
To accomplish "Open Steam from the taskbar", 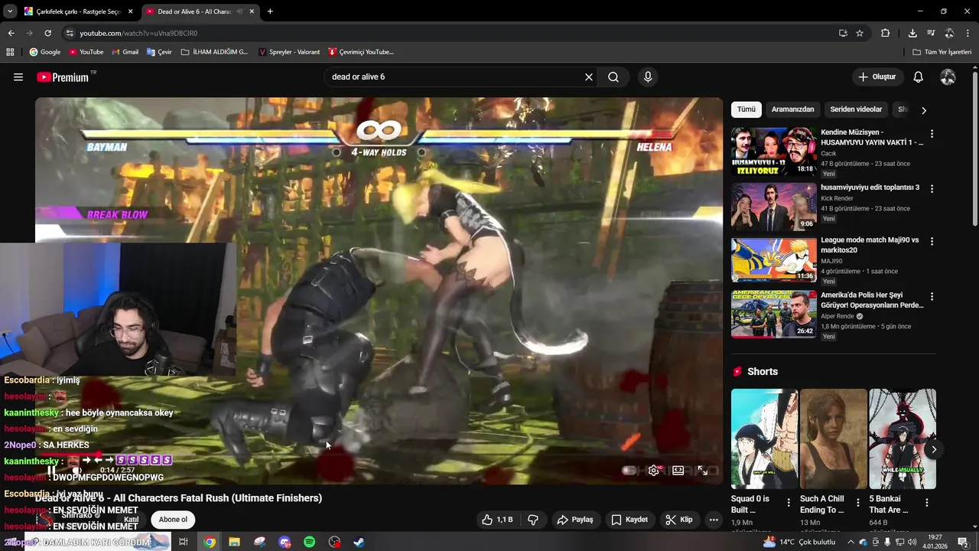I will [x=359, y=542].
